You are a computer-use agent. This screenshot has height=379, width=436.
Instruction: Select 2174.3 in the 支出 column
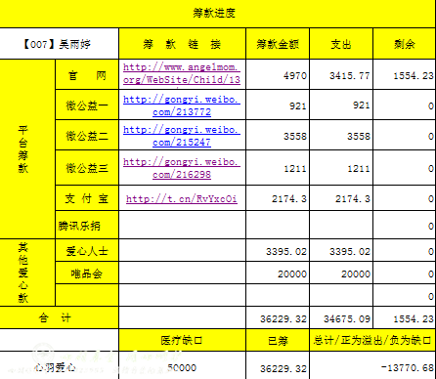coord(341,198)
